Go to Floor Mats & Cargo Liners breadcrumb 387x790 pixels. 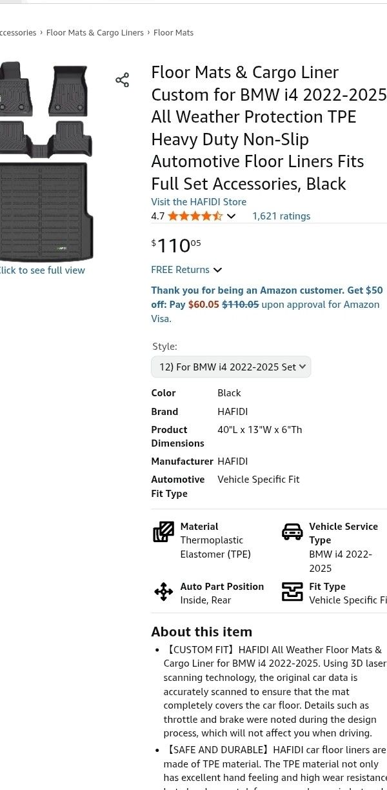click(95, 33)
